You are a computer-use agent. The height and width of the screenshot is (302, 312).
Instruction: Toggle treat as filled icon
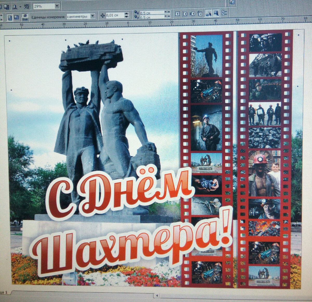tap(216, 13)
